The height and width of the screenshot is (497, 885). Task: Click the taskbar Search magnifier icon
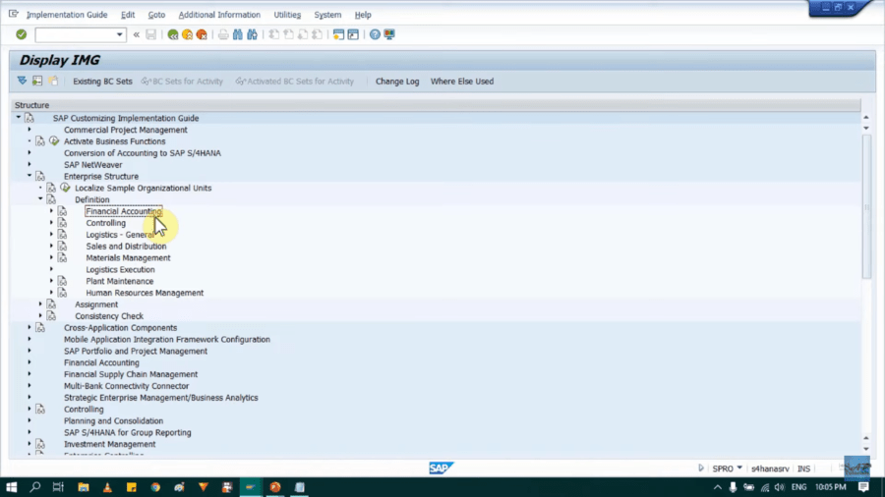click(x=35, y=487)
